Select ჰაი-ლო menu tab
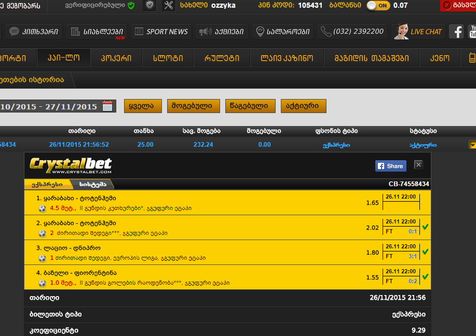The height and width of the screenshot is (336, 476). (x=64, y=58)
